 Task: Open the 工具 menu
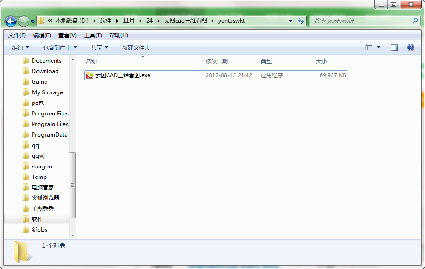point(92,35)
